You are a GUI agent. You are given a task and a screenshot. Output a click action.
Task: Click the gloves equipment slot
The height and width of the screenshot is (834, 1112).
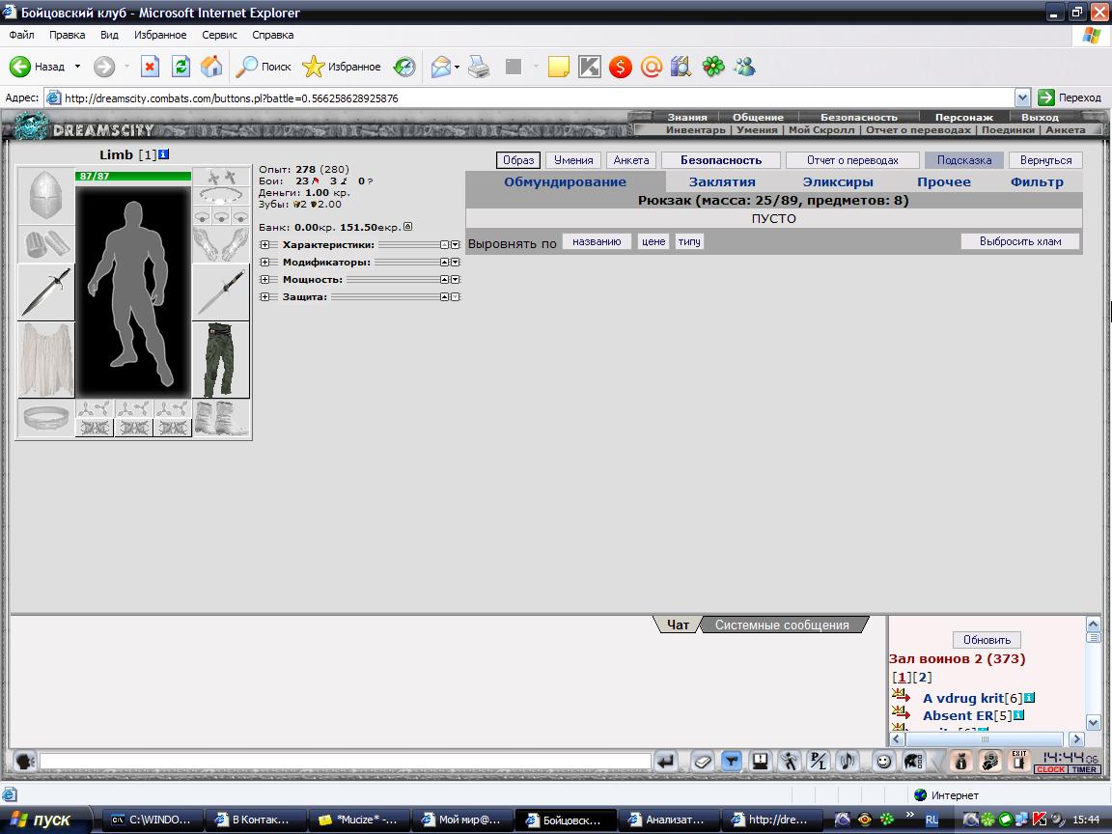220,244
